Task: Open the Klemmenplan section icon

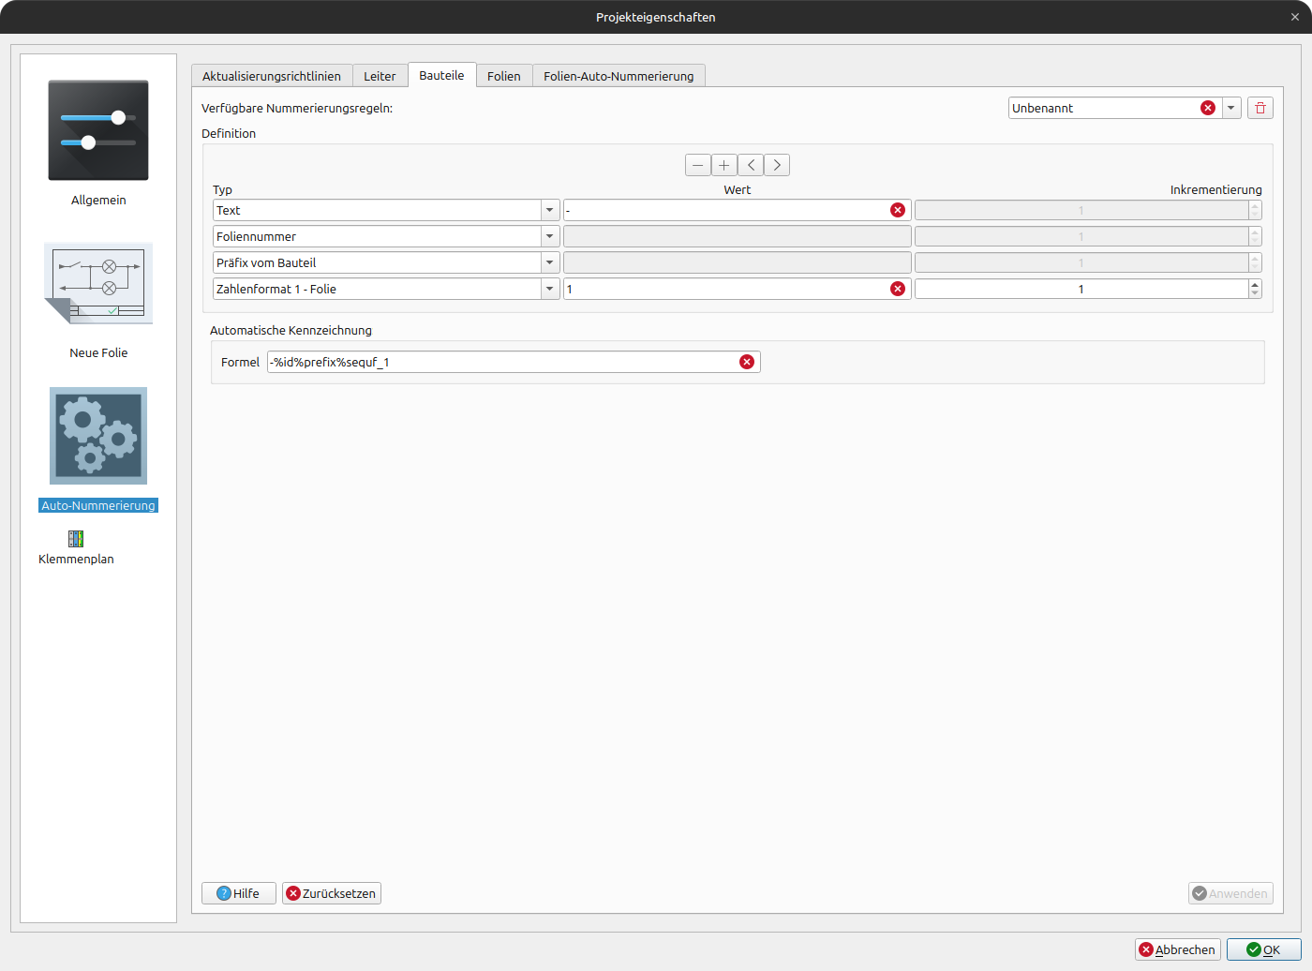Action: coord(76,539)
